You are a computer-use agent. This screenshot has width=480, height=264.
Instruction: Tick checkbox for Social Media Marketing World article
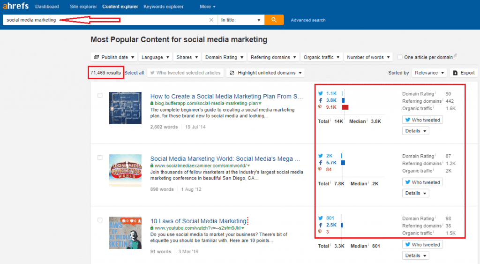coord(100,158)
